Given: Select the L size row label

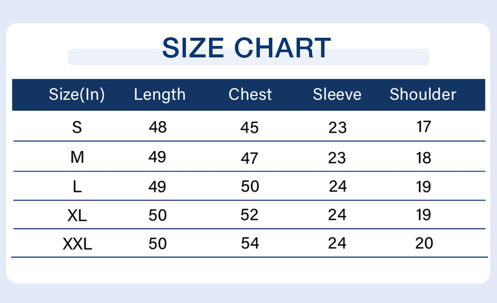Looking at the screenshot, I should (77, 187).
